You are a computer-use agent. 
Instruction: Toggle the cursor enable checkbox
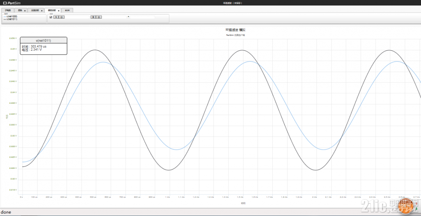[x=51, y=17]
